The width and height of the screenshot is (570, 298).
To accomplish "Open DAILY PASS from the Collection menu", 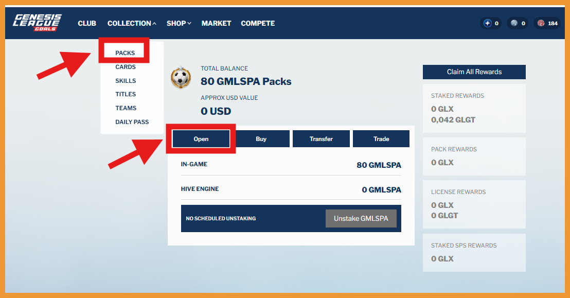I will point(132,122).
